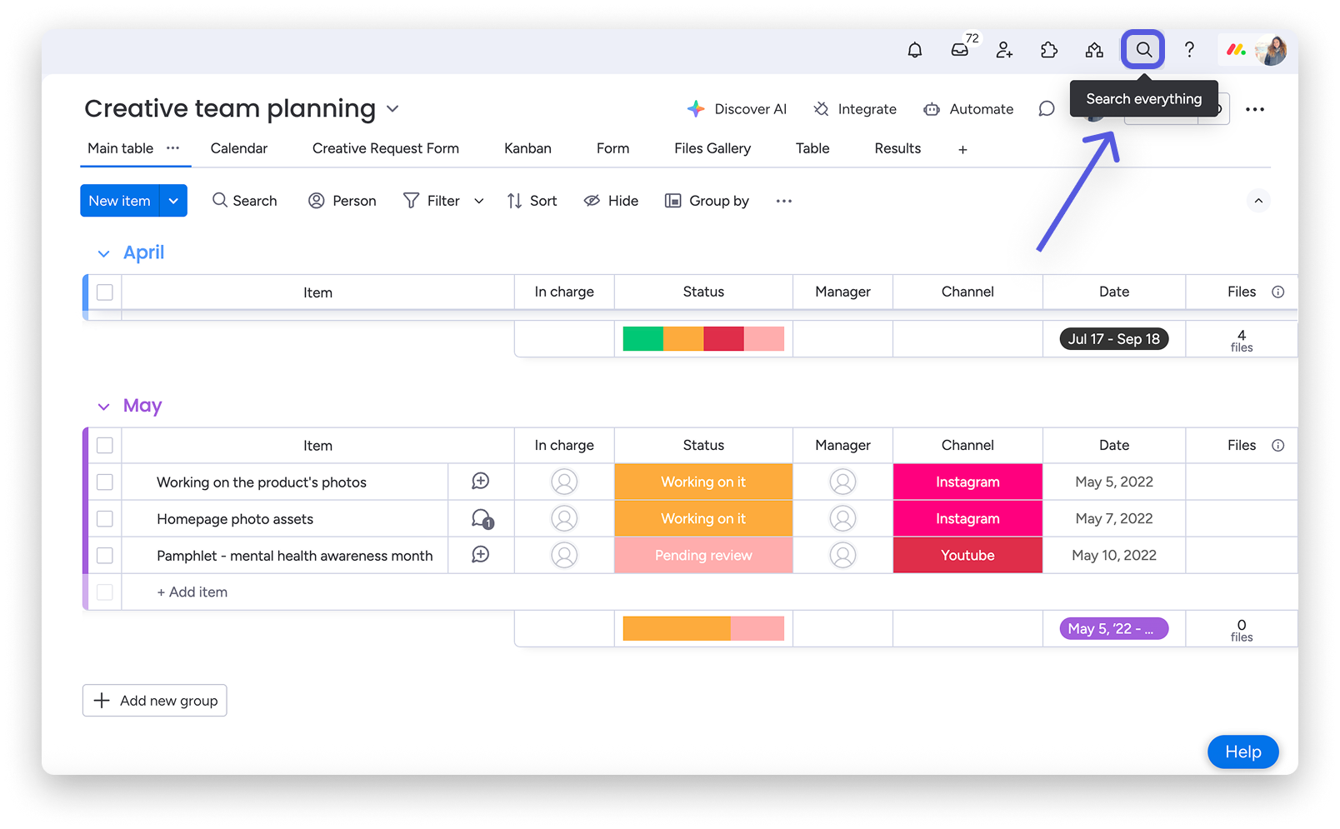Open the Automate option
Image resolution: width=1340 pixels, height=829 pixels.
click(x=968, y=109)
